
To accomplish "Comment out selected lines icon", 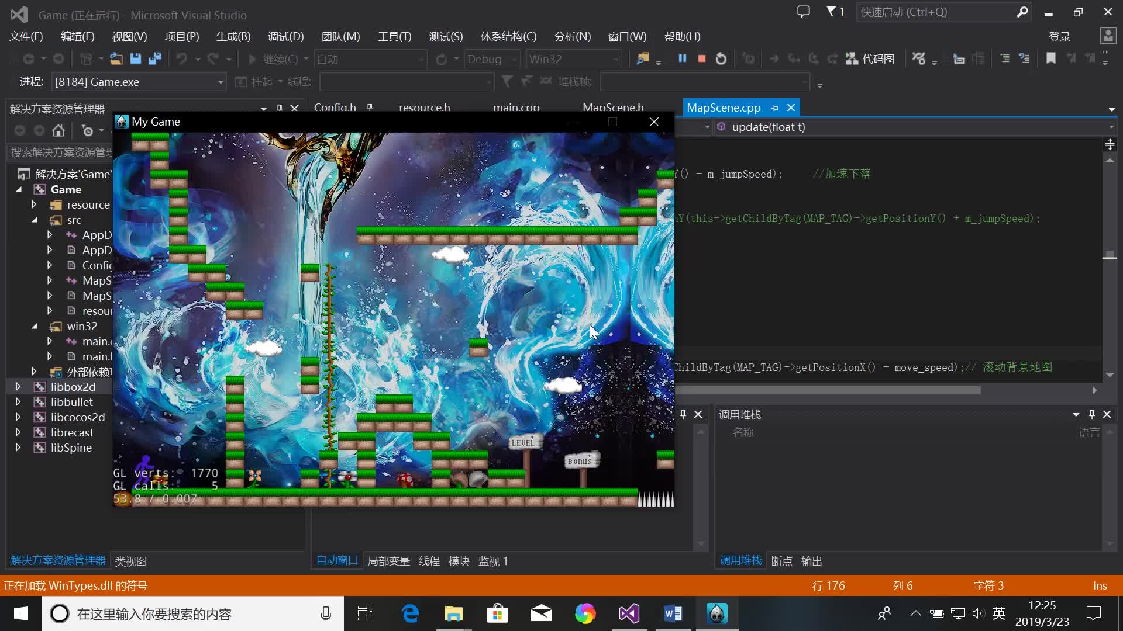I will [x=1005, y=58].
